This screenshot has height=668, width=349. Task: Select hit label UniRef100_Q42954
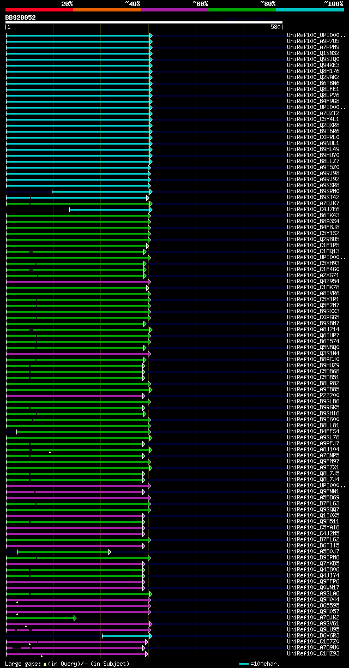pos(313,281)
